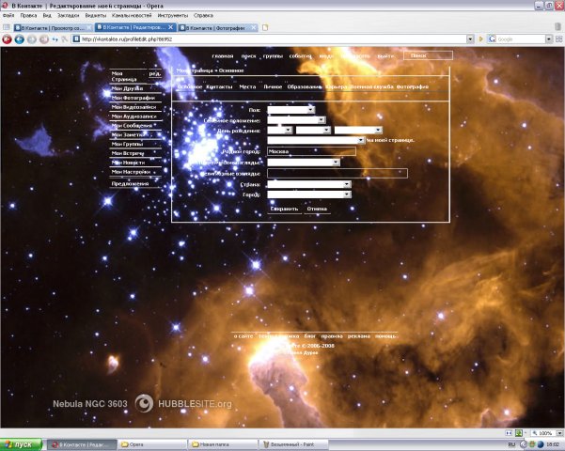This screenshot has height=451, width=565.
Task: Switch to the Фотографии browser tab
Action: click(x=218, y=28)
